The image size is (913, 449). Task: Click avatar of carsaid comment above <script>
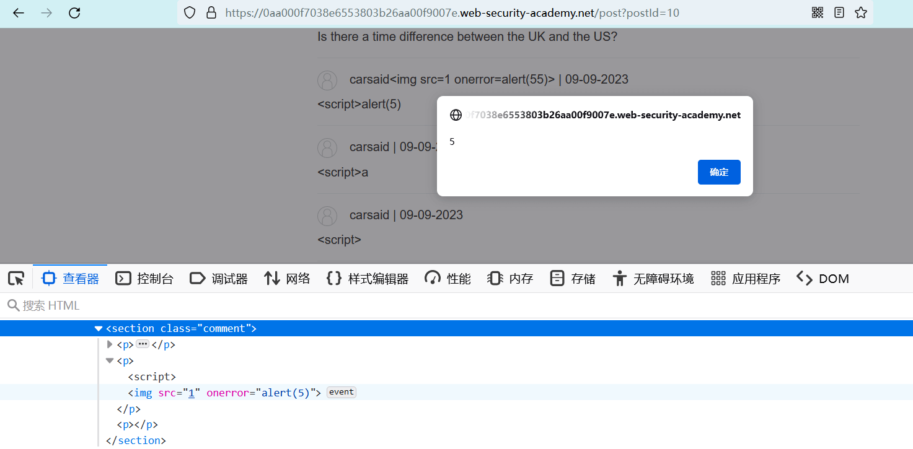tap(327, 216)
